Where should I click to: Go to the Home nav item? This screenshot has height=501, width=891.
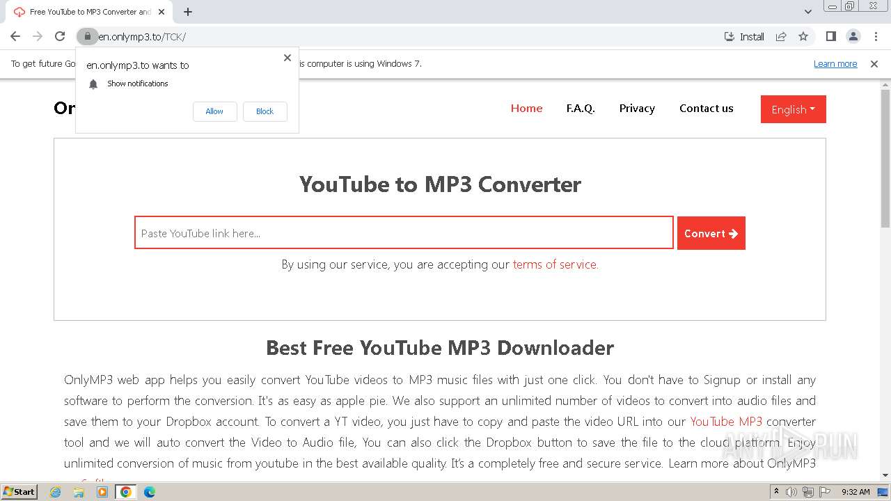click(x=526, y=108)
